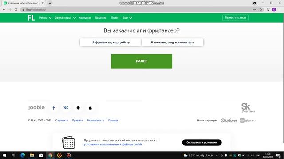This screenshot has height=159, width=284.
Task: Open File Explorer from taskbar
Action: point(32,155)
